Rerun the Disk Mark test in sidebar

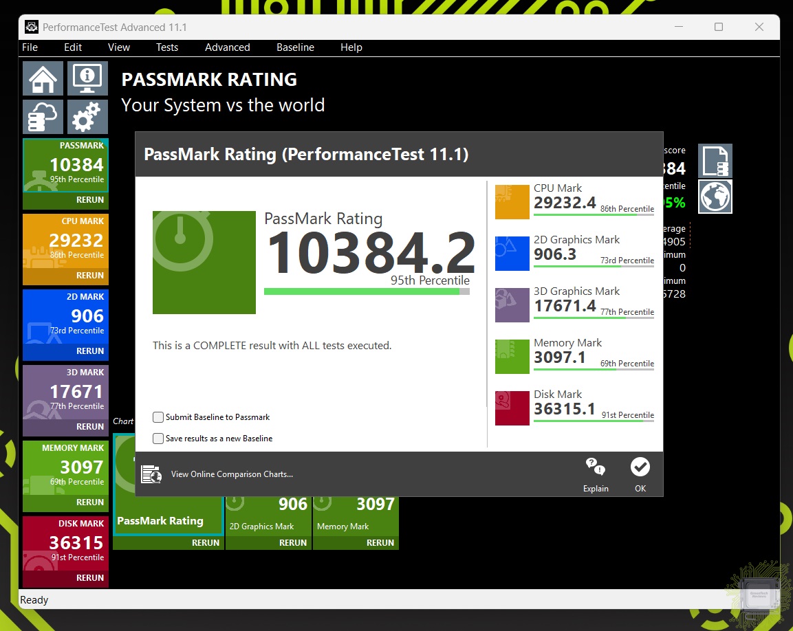[x=90, y=578]
